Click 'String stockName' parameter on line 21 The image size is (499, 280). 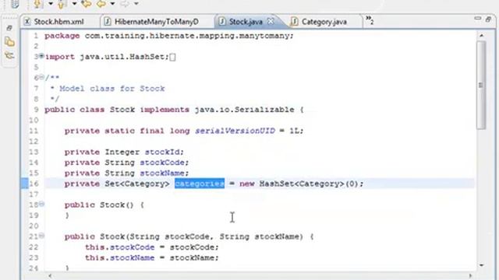coord(260,236)
